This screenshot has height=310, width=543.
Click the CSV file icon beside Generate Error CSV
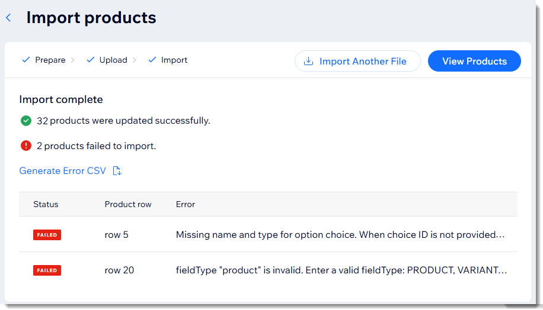[x=117, y=171]
